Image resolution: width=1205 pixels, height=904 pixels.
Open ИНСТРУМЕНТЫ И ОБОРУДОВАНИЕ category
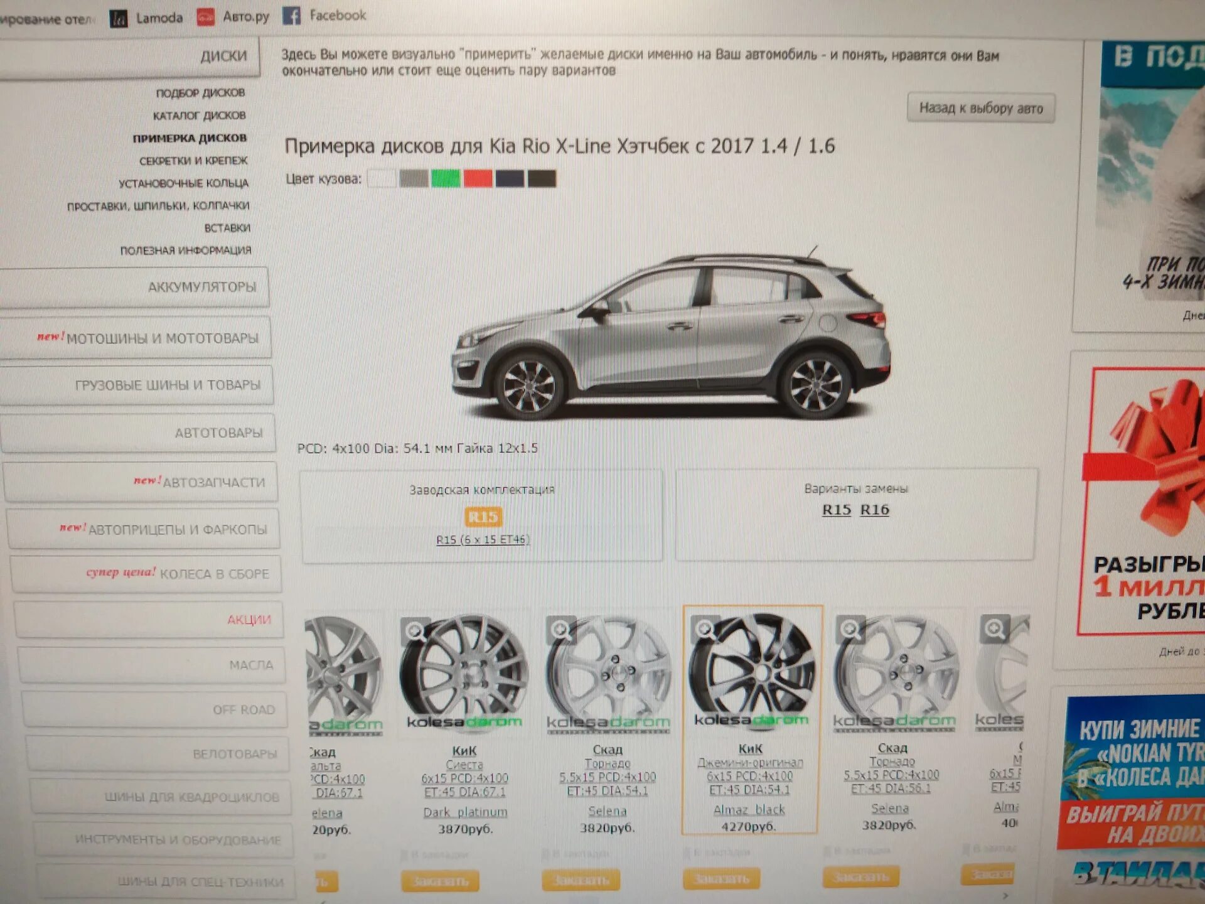pos(163,839)
